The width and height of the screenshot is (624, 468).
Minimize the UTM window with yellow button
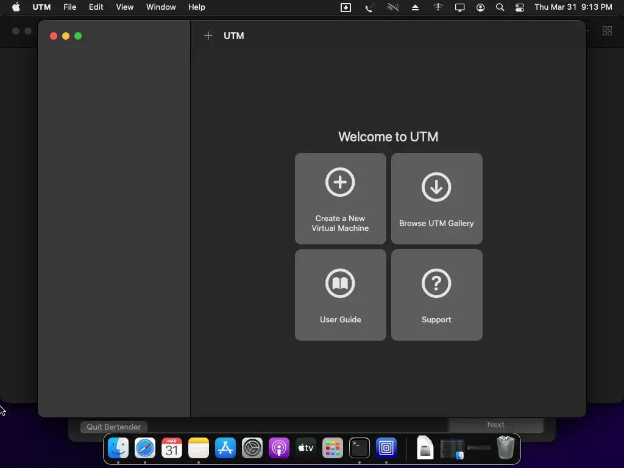[66, 36]
